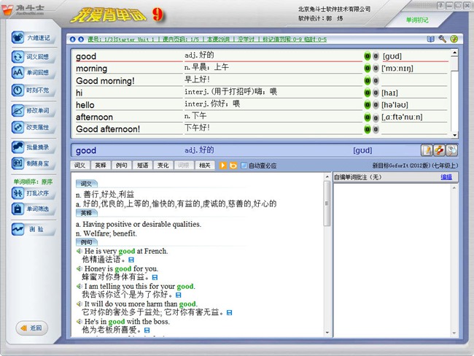Screen dimensions: 474x356
Task: Toggle gray mark for the 'hello' row
Action: [375, 105]
